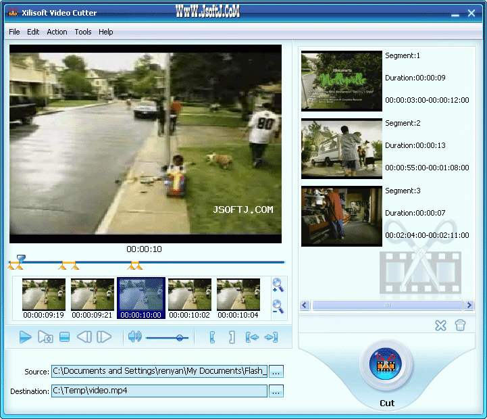Step to the next frame
This screenshot has width=487, height=419.
click(104, 337)
